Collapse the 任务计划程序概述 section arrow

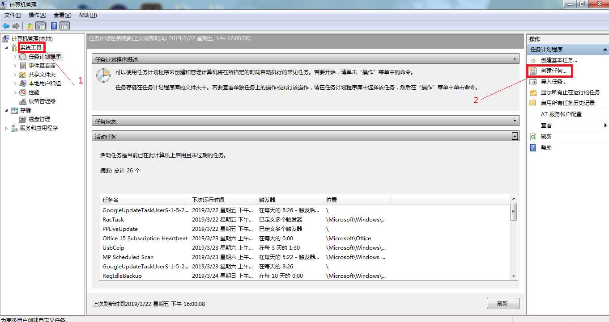(x=515, y=59)
